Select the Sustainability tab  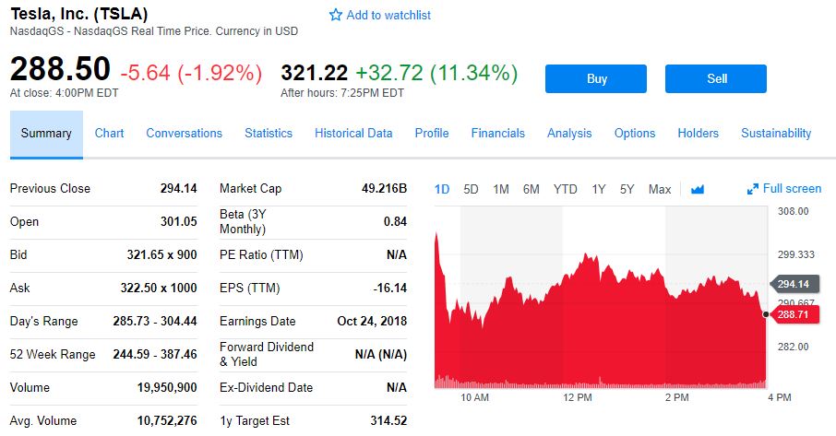tap(776, 134)
